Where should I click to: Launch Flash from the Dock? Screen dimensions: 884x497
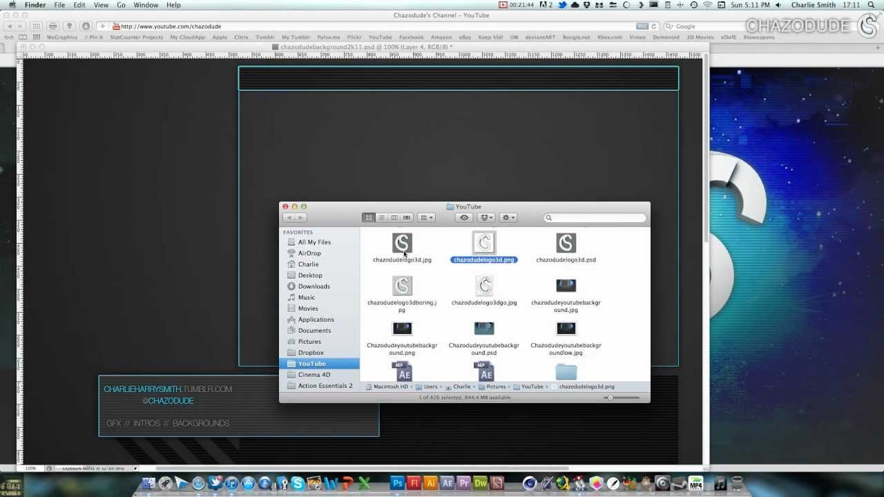[414, 483]
